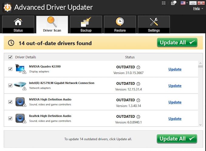Click the Advanced Driver Updater logo icon
This screenshot has width=206, height=151.
(7, 8)
